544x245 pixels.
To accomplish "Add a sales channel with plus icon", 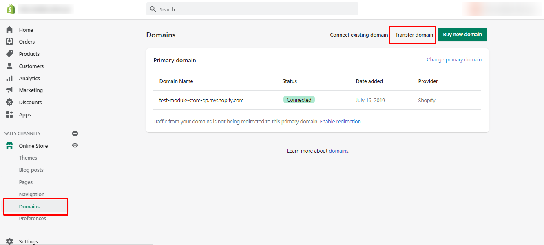I will point(75,133).
